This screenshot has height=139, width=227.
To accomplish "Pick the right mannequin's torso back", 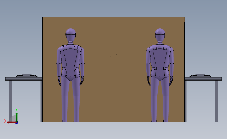I will coord(160,62).
